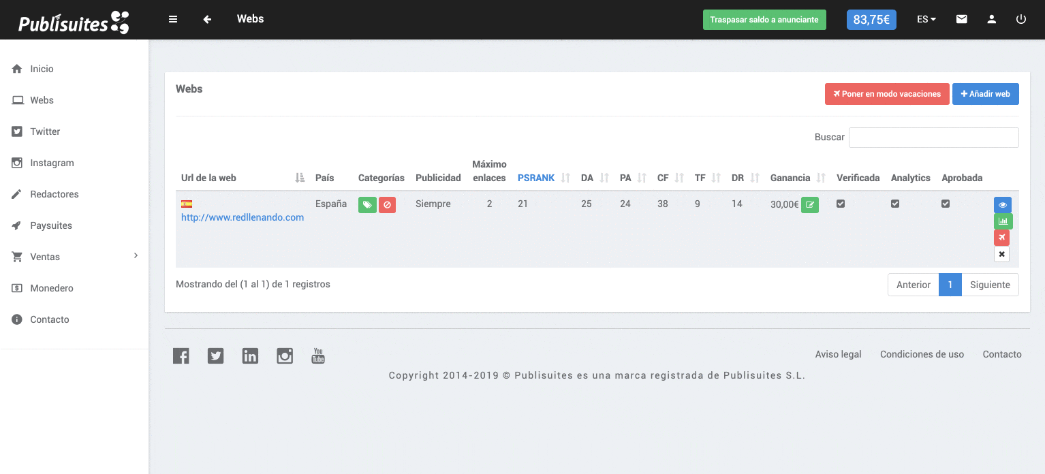Click the Añadir web button

point(985,94)
